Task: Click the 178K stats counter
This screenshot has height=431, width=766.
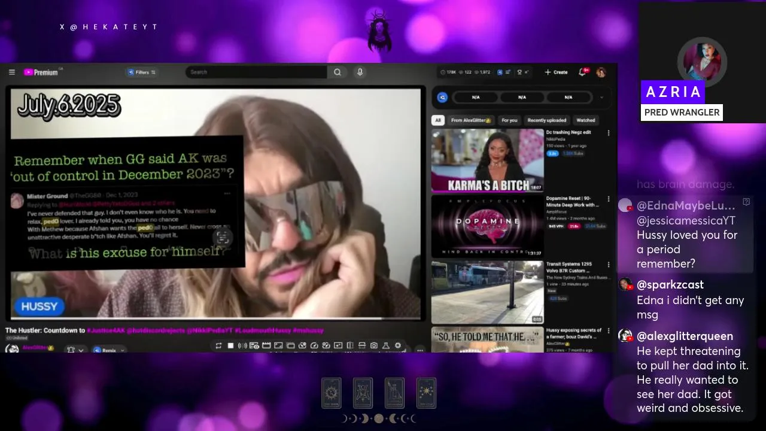Action: [448, 72]
